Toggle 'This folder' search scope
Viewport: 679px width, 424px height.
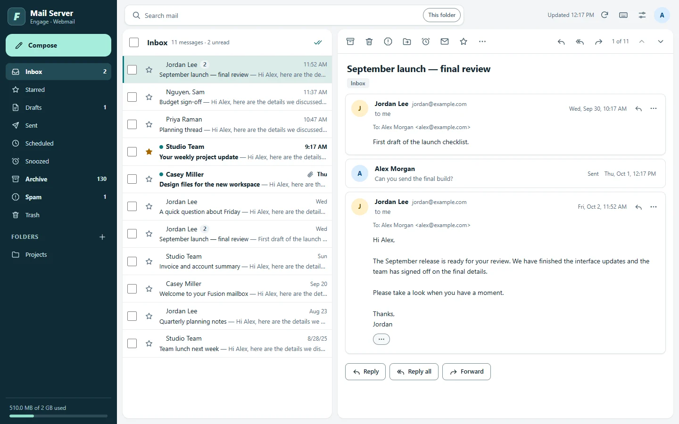[x=442, y=15]
